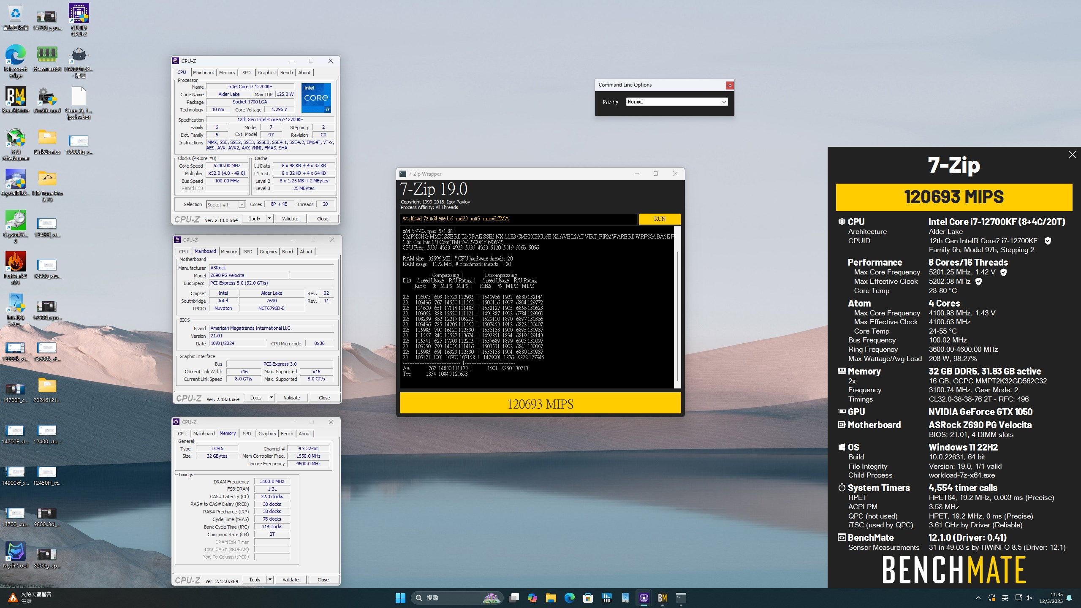The image size is (1081, 608).
Task: Click the taskbar search box
Action: [457, 598]
